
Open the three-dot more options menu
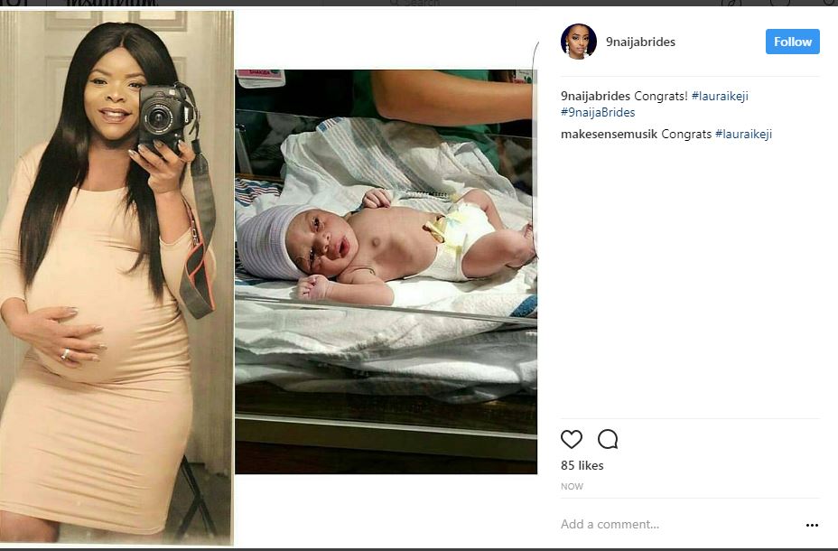(x=812, y=525)
